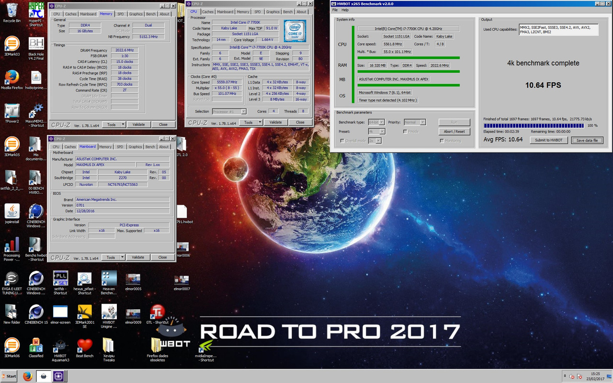Open the File menu in HWBOT x265

[335, 10]
